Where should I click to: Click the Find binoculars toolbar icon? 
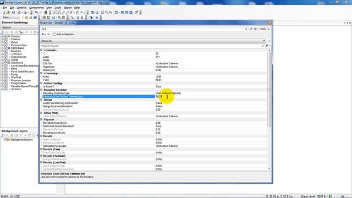pyautogui.click(x=46, y=12)
